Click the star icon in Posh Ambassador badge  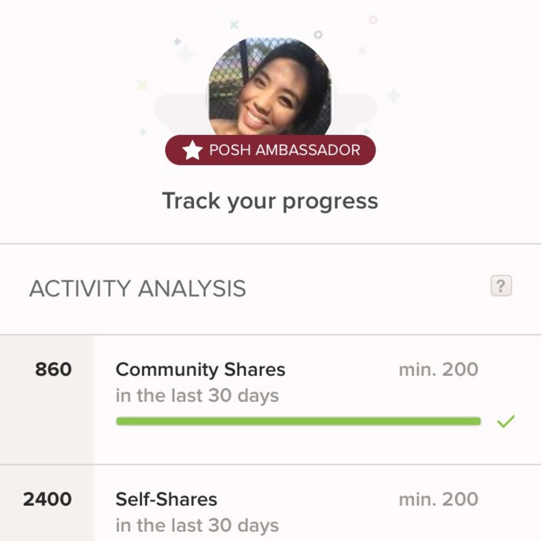192,150
